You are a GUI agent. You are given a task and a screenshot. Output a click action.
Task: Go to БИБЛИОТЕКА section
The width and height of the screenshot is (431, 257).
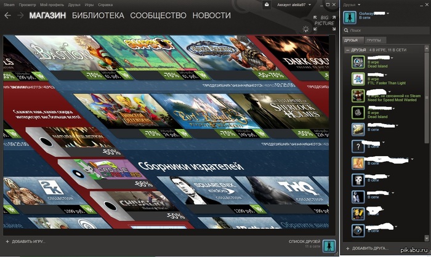click(98, 15)
